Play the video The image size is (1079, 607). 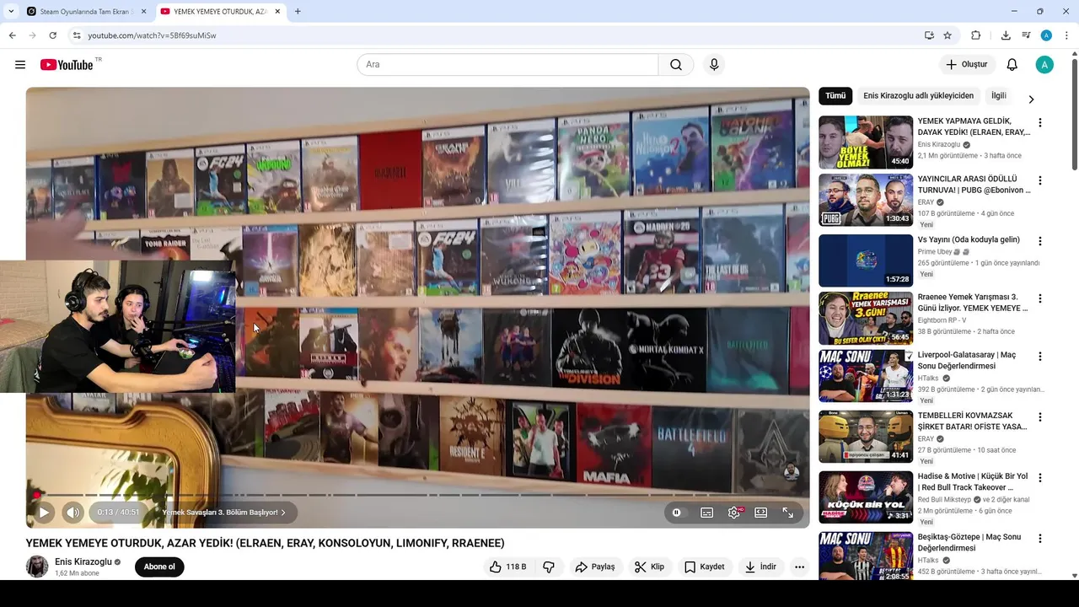click(x=44, y=512)
